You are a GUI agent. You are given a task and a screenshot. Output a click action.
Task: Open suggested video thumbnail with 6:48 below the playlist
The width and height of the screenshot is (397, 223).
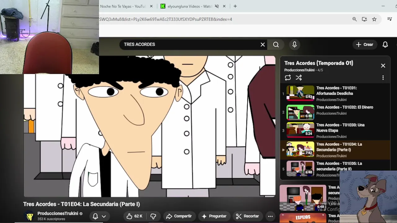pos(303,198)
